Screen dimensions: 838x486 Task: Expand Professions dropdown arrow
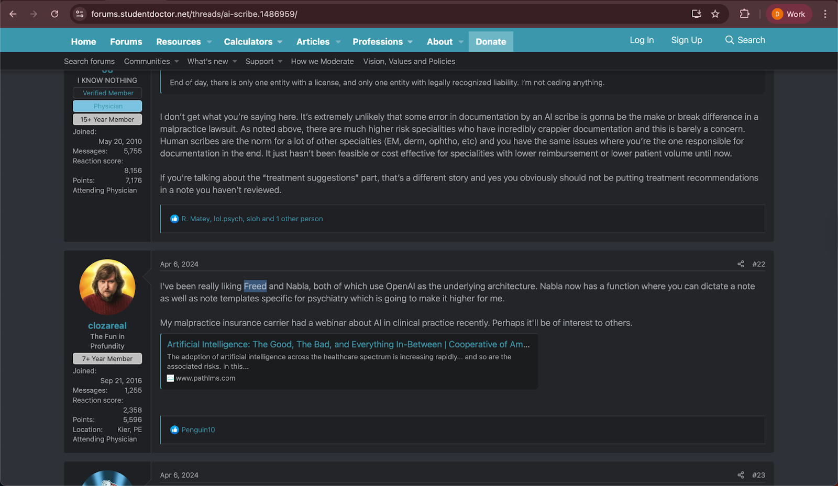click(410, 42)
